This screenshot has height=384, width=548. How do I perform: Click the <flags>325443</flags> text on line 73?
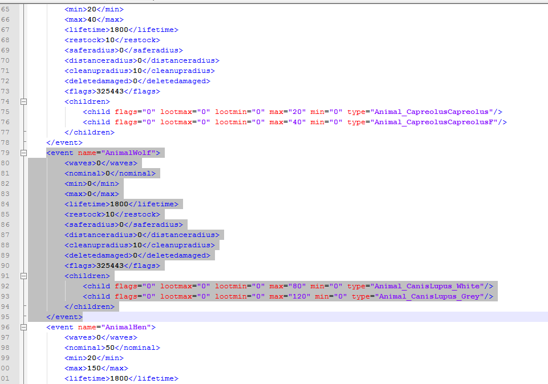tap(112, 92)
